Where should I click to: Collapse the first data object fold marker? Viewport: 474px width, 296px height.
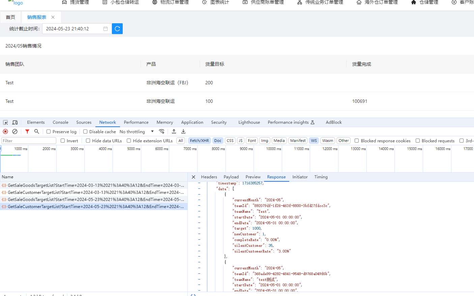click(x=199, y=194)
